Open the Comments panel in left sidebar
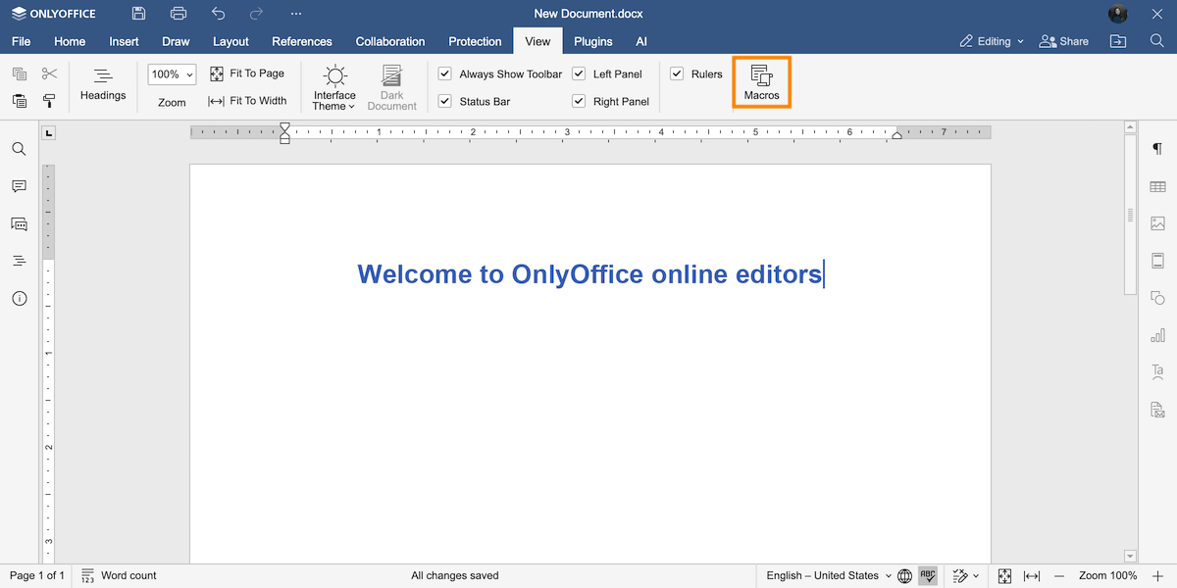Viewport: 1177px width, 588px height. (x=19, y=186)
